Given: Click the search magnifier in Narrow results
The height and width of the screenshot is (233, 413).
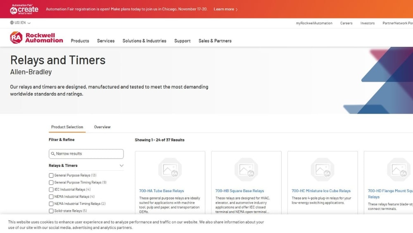Looking at the screenshot, I should tap(53, 154).
